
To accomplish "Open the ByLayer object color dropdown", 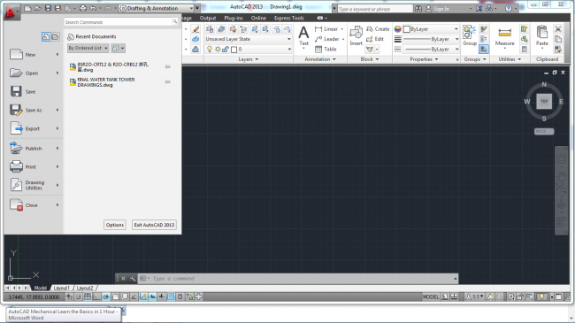I will [x=431, y=29].
